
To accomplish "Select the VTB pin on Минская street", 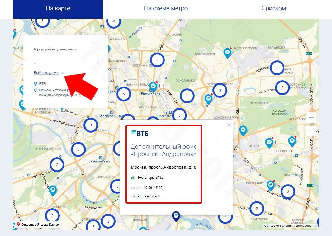I will [53, 190].
